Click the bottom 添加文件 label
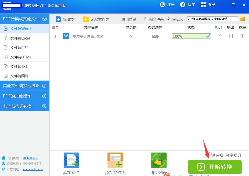Screen dimensions: 249x176 (x=71, y=172)
